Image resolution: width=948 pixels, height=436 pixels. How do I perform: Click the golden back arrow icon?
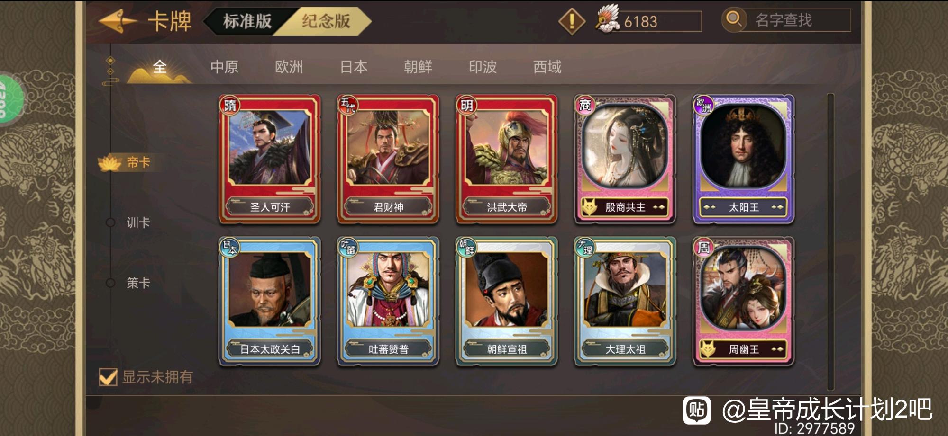[118, 21]
